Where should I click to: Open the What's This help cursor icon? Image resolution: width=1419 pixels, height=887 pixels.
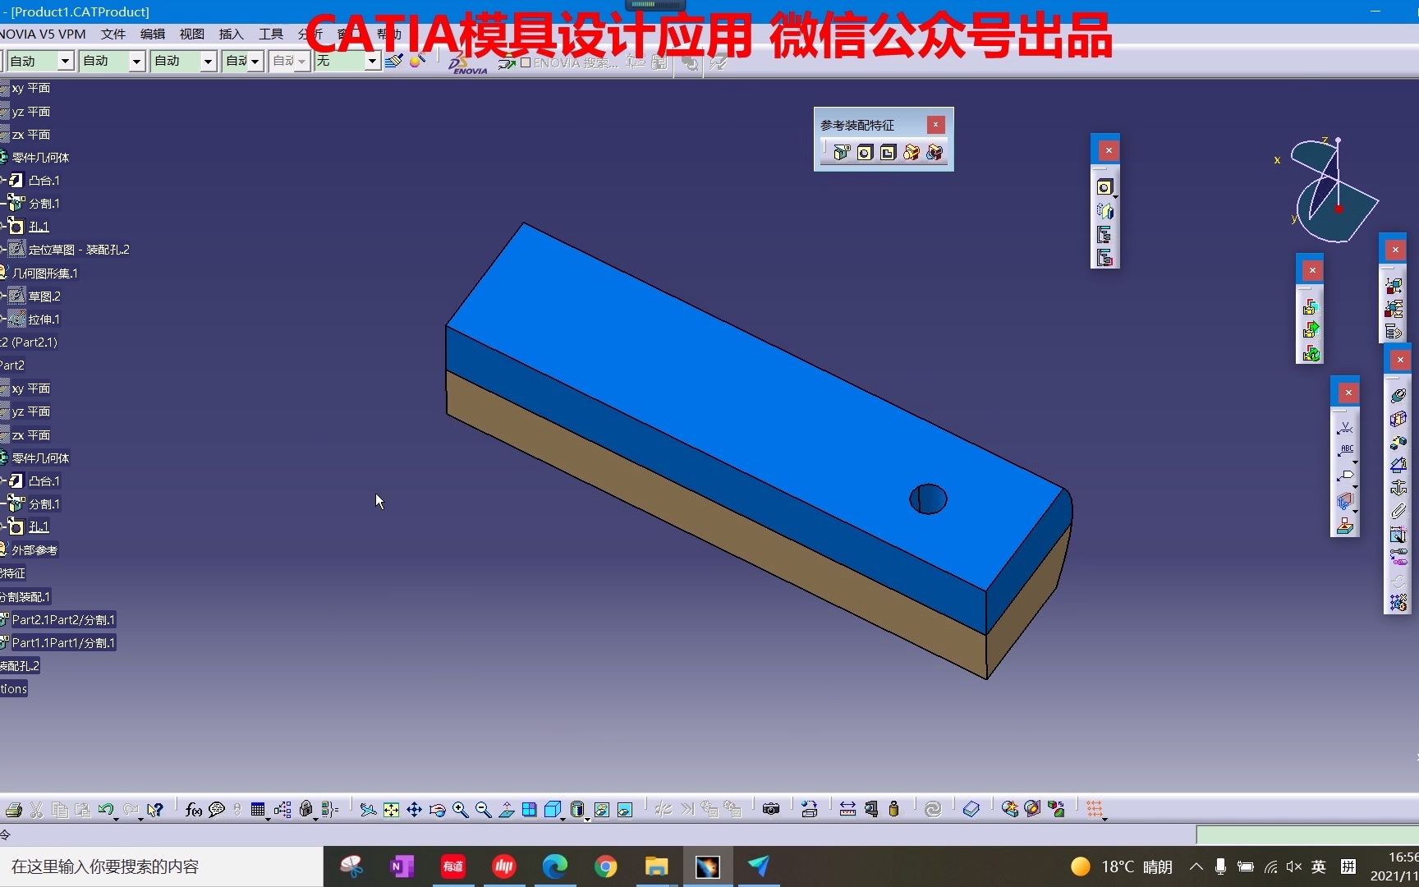click(154, 810)
